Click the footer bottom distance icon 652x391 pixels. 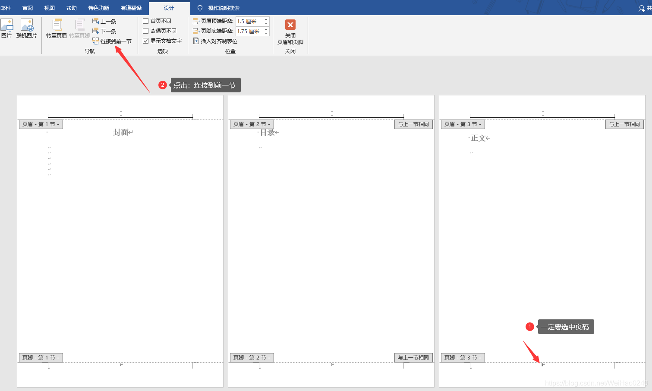(x=196, y=31)
